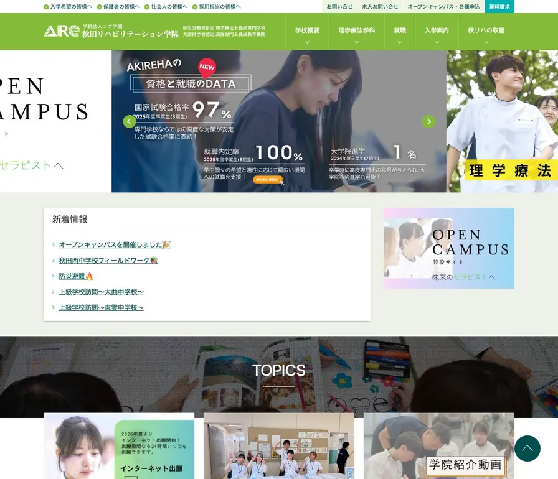This screenshot has width=558, height=479.
Task: Expand chevron under 秋リハの取組
Action: (486, 42)
